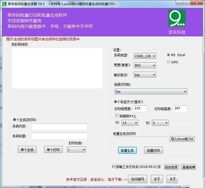This screenshot has width=205, height=188.
Task: Click the 批量生成 button
Action: (x=127, y=150)
